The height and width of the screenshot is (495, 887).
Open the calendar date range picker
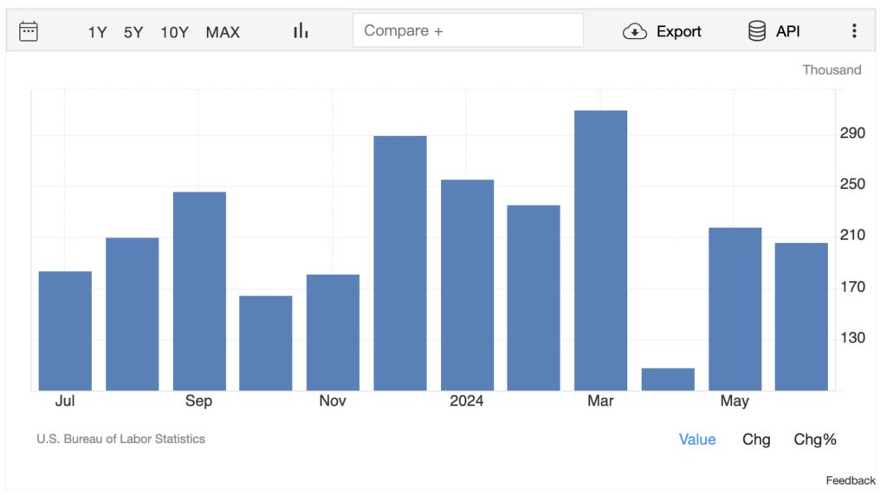click(x=29, y=31)
